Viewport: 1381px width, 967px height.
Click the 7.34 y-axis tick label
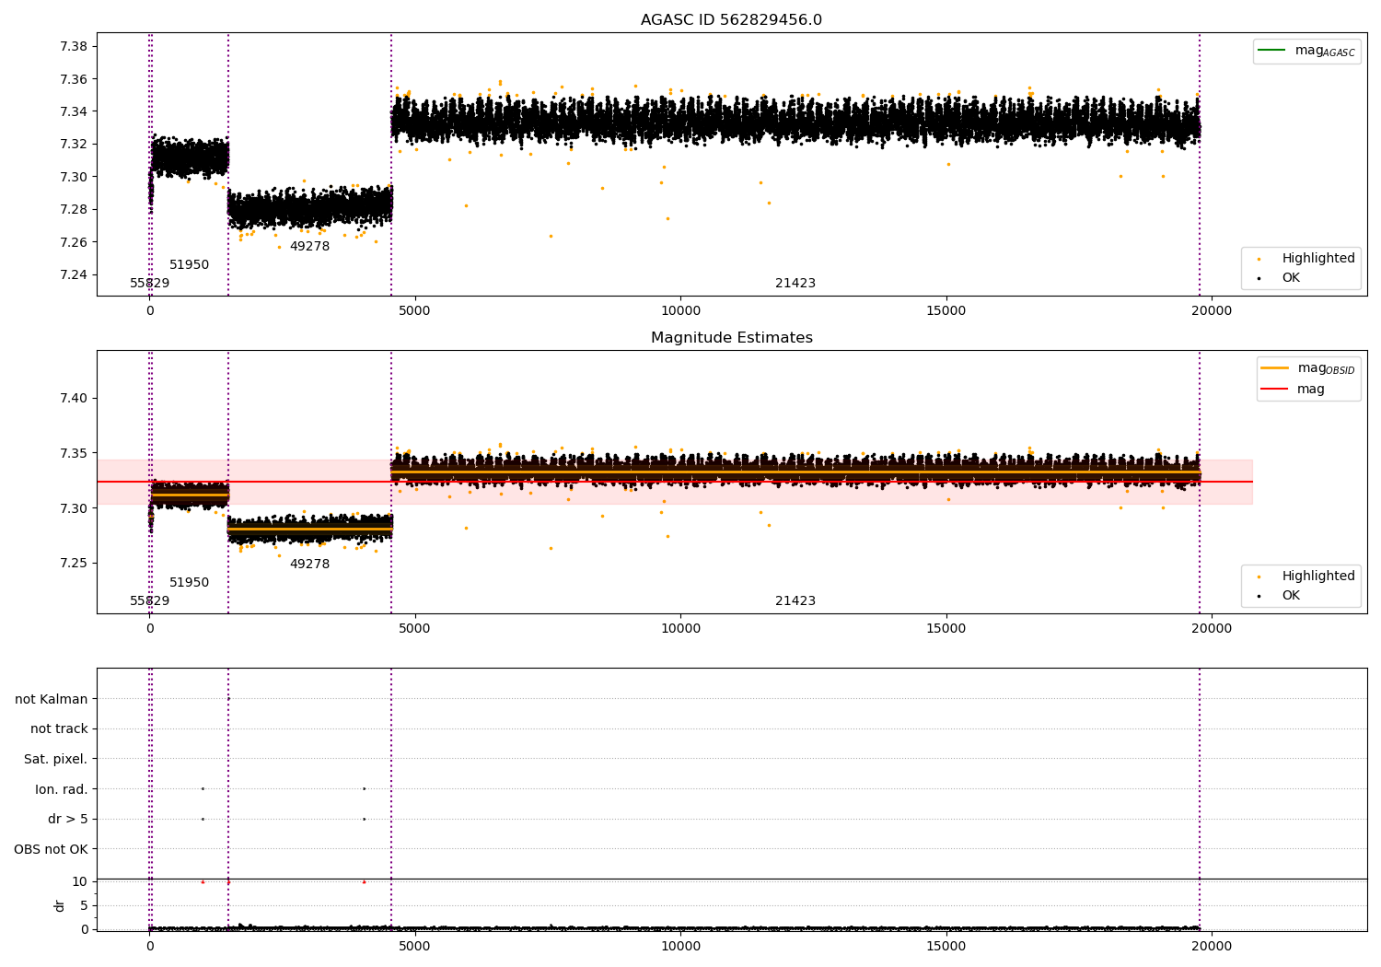tap(74, 112)
